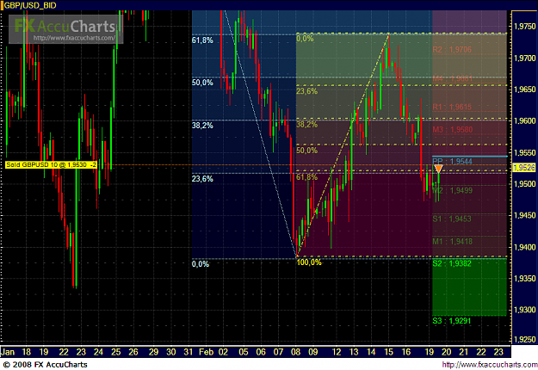Click the yellow 50,0% Fibonacci label
The image size is (538, 370).
point(307,151)
